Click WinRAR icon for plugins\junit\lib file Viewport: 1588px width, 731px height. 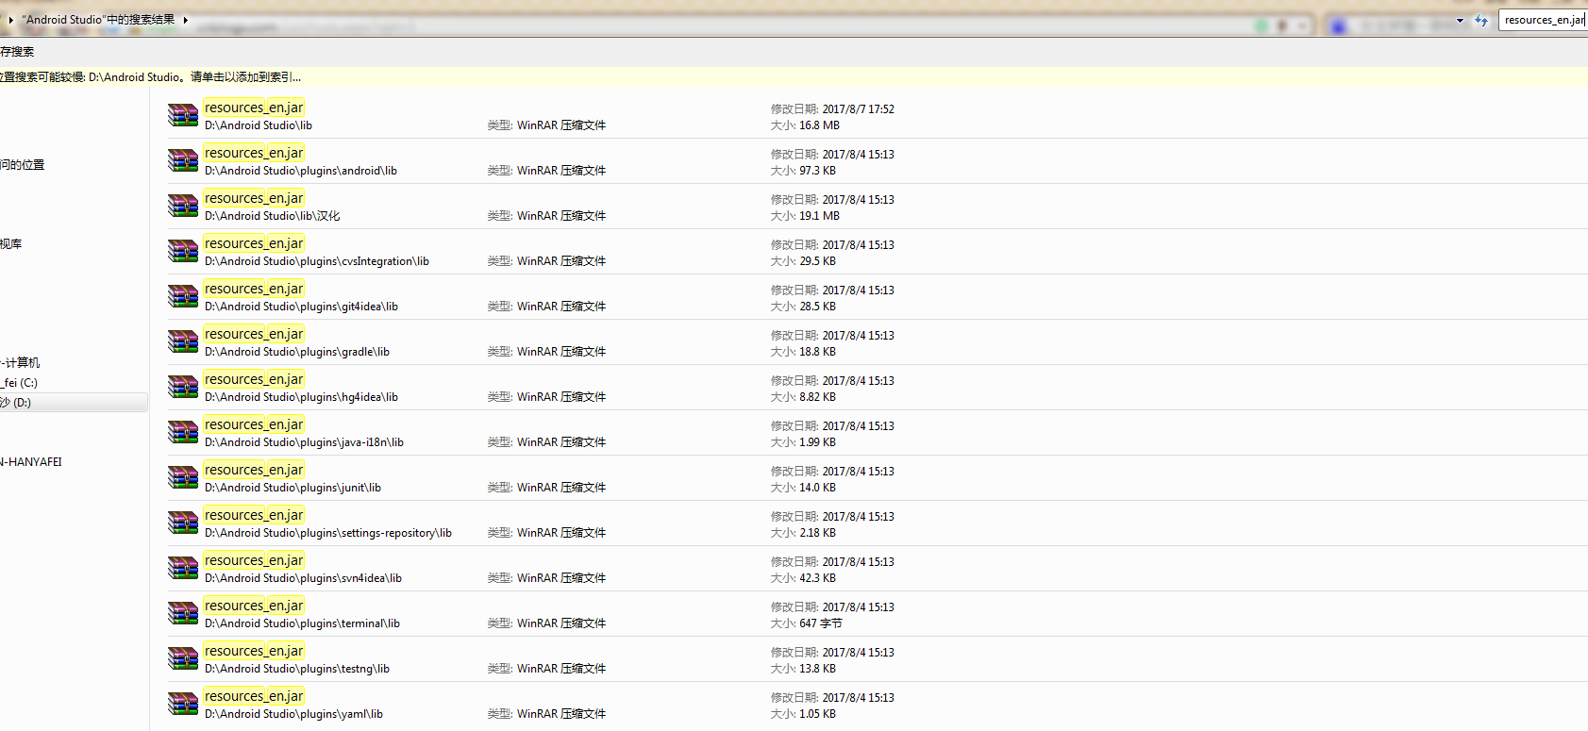[183, 477]
